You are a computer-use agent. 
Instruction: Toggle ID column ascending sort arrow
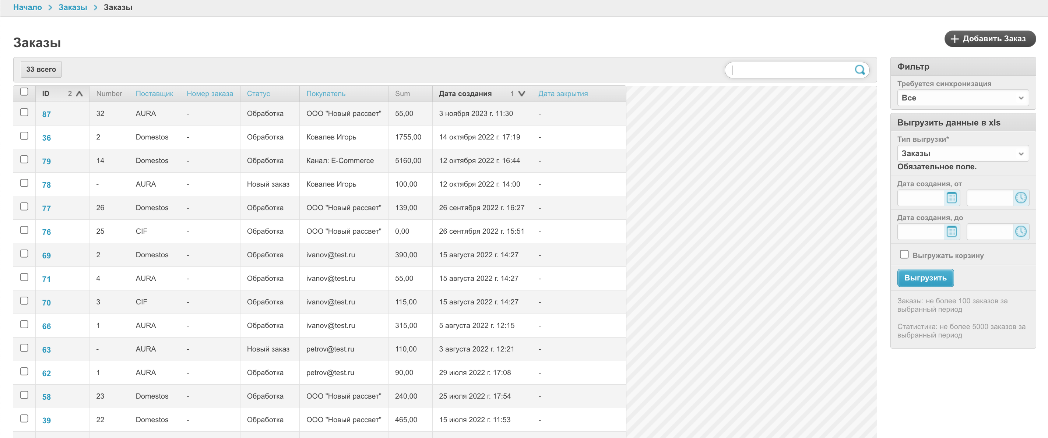(79, 94)
